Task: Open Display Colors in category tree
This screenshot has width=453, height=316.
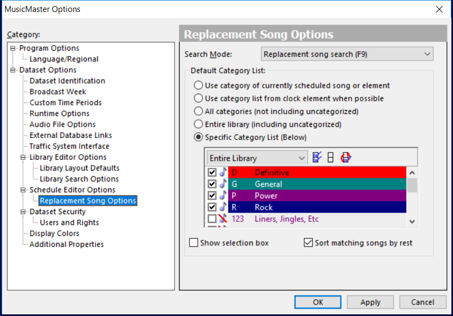Action: 54,234
